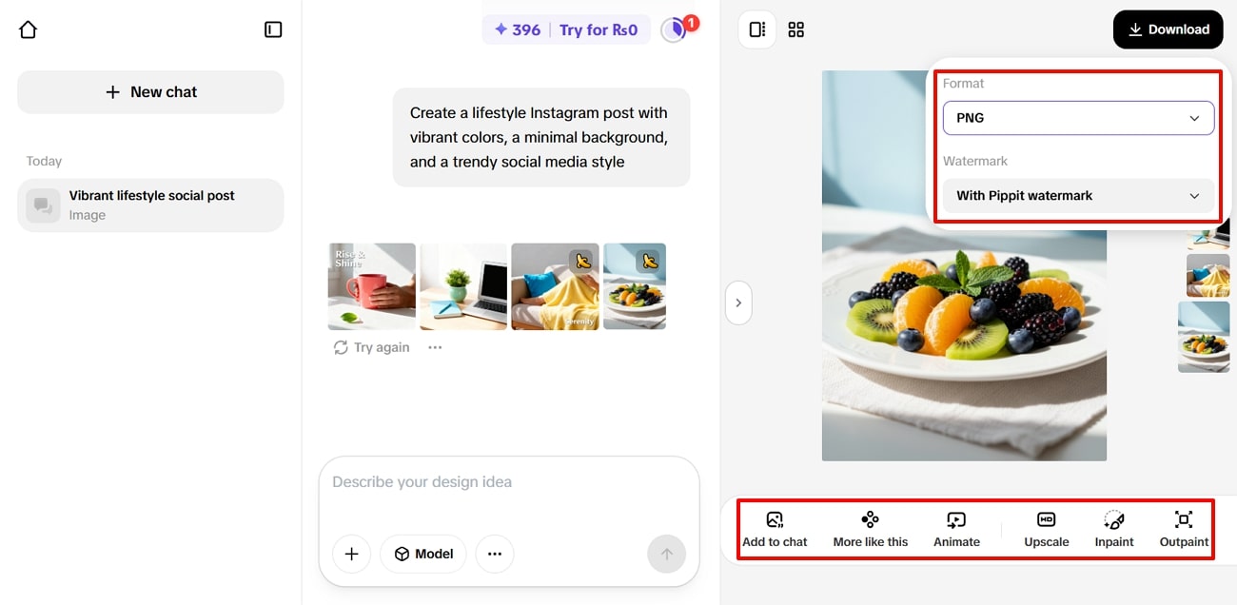Collapse the left sidebar panel
This screenshot has height=605, width=1237.
[x=273, y=29]
